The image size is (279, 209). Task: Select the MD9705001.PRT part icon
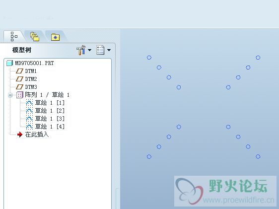click(9, 63)
